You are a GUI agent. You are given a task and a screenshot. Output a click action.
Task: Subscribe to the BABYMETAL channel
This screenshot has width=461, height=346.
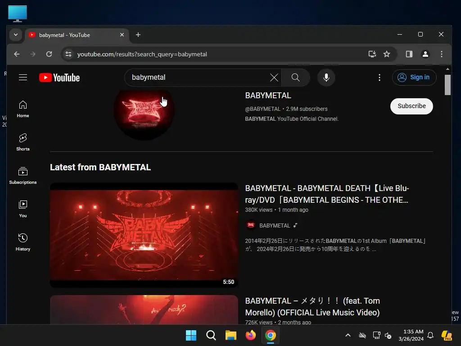click(411, 106)
